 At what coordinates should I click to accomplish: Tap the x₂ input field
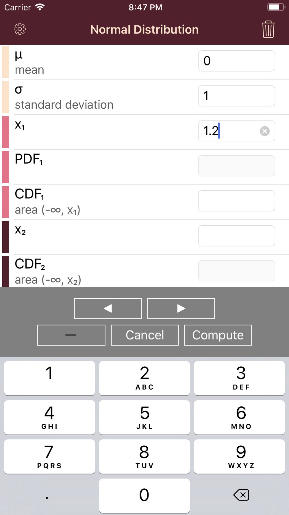[236, 236]
